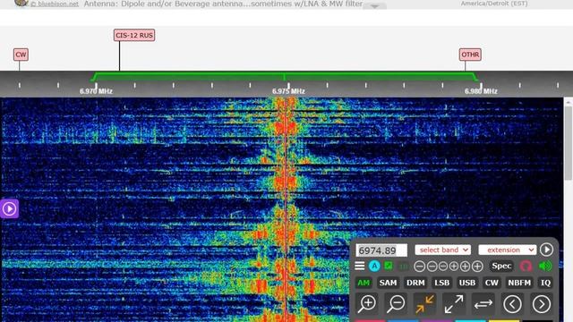Select IQ demodulation mode
Screen dimensions: 573x322
(545, 283)
